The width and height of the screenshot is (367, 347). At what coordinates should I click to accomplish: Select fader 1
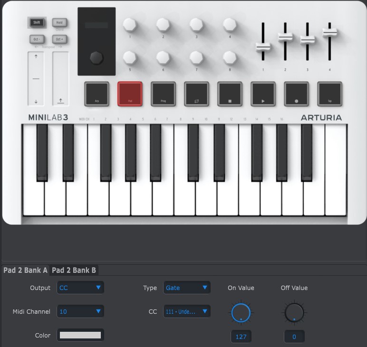point(263,47)
